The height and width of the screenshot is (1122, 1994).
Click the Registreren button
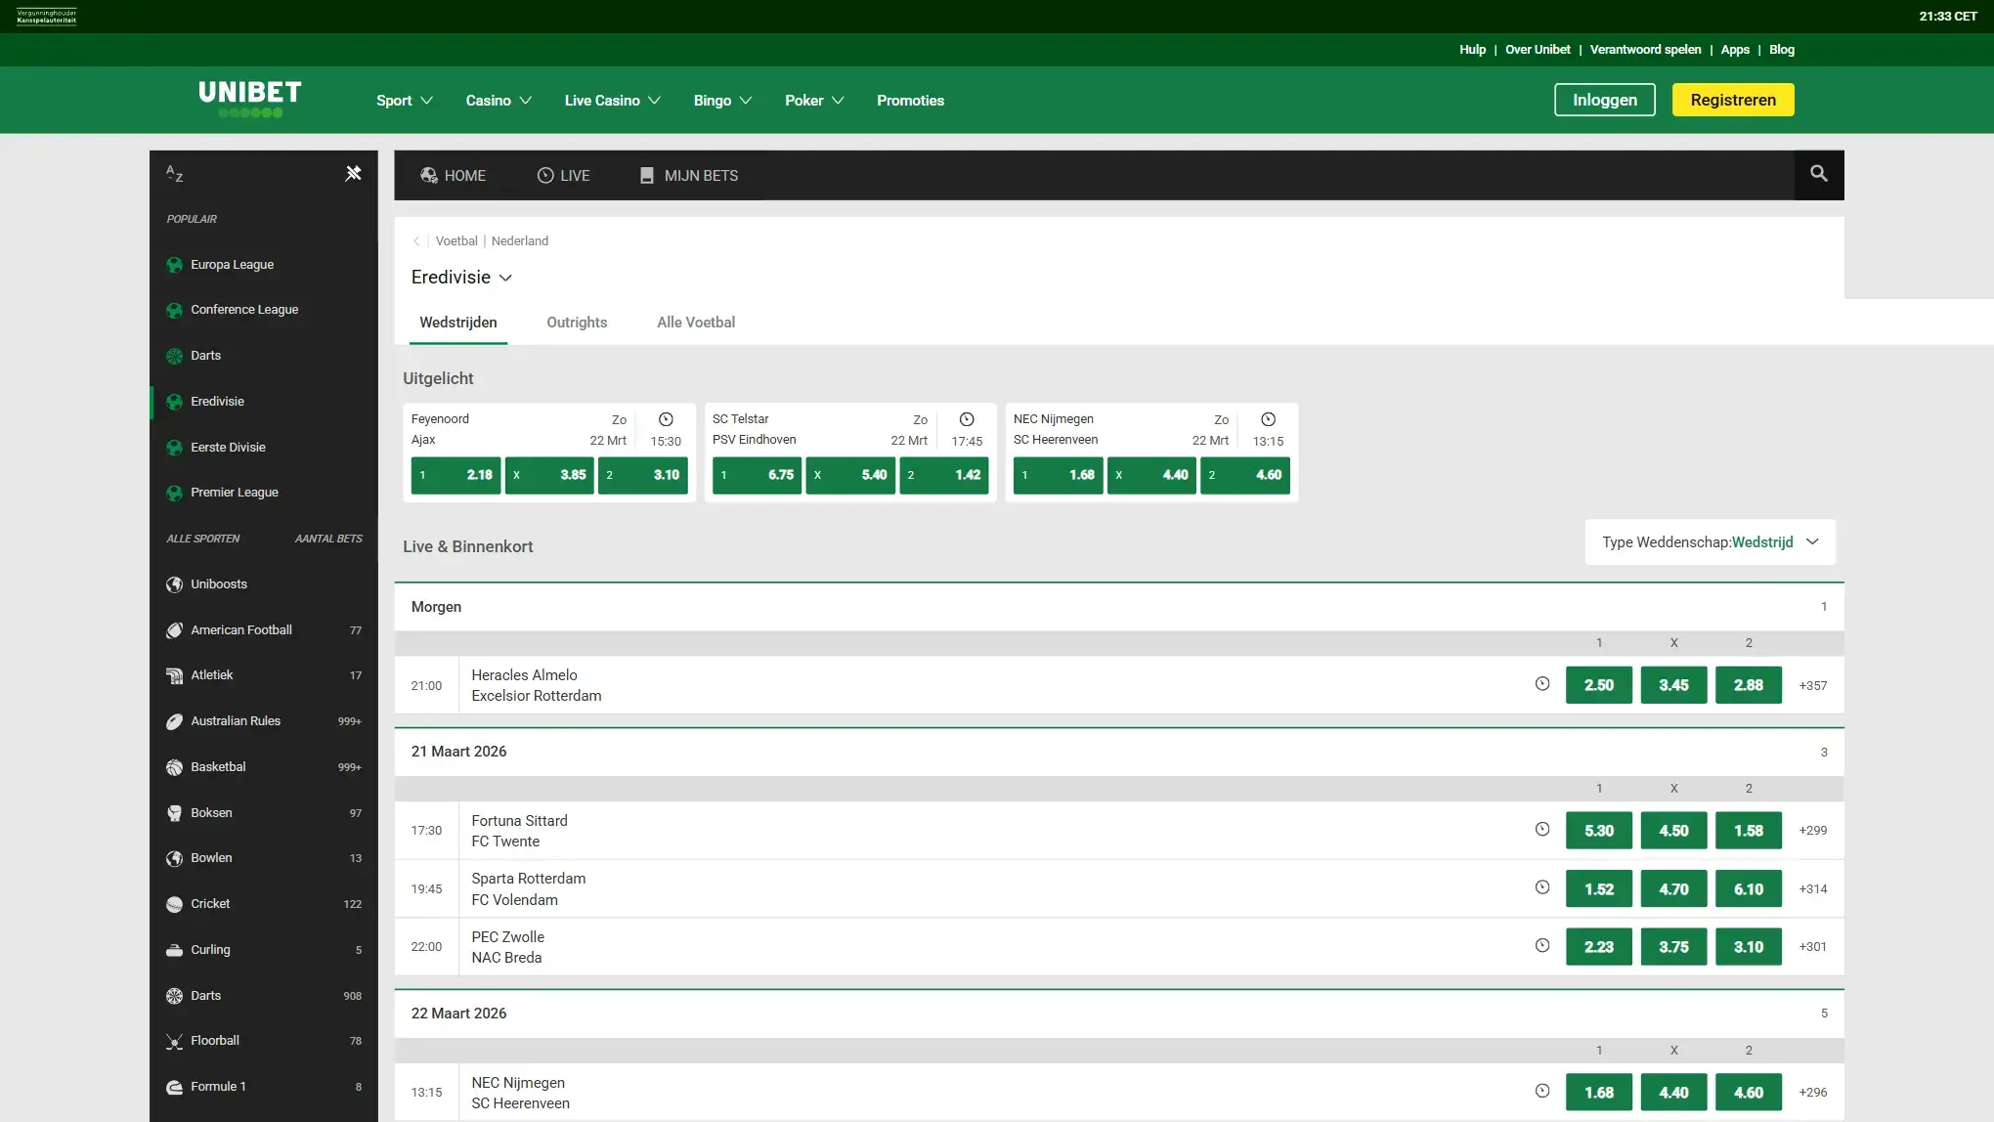(1732, 100)
